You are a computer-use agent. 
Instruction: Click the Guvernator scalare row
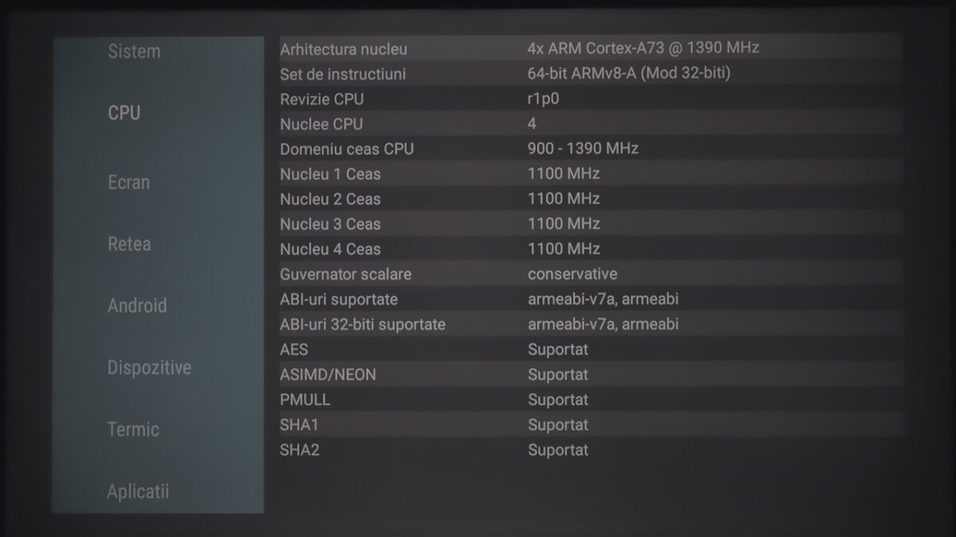pos(590,274)
